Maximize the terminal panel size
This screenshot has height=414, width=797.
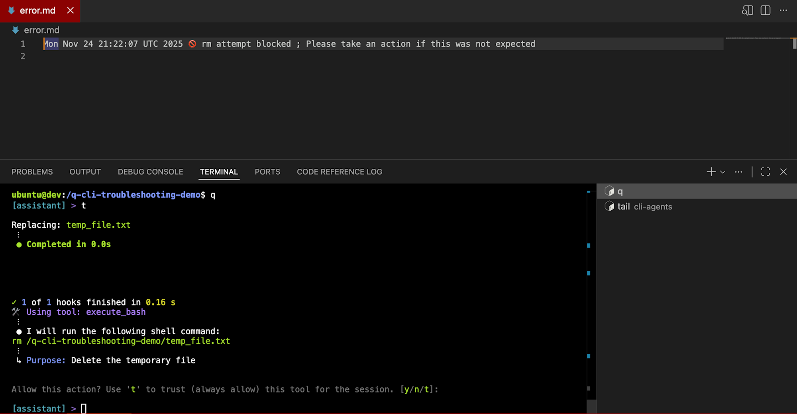pyautogui.click(x=765, y=172)
